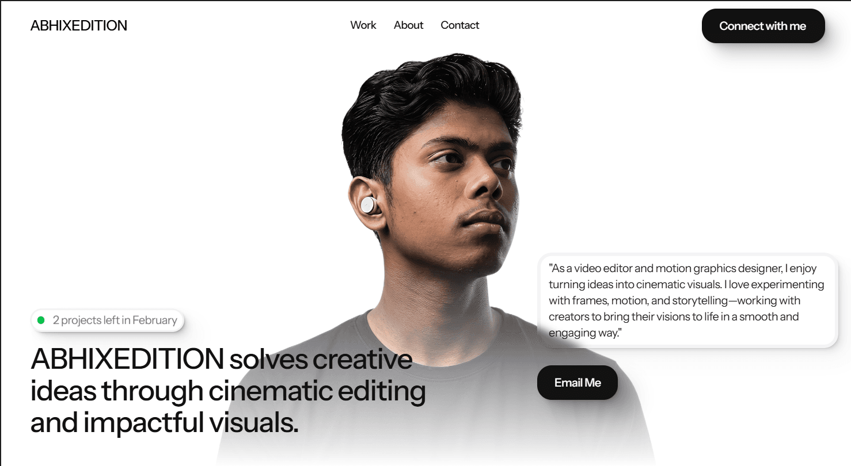
Task: Go to the About page link
Action: click(x=409, y=25)
